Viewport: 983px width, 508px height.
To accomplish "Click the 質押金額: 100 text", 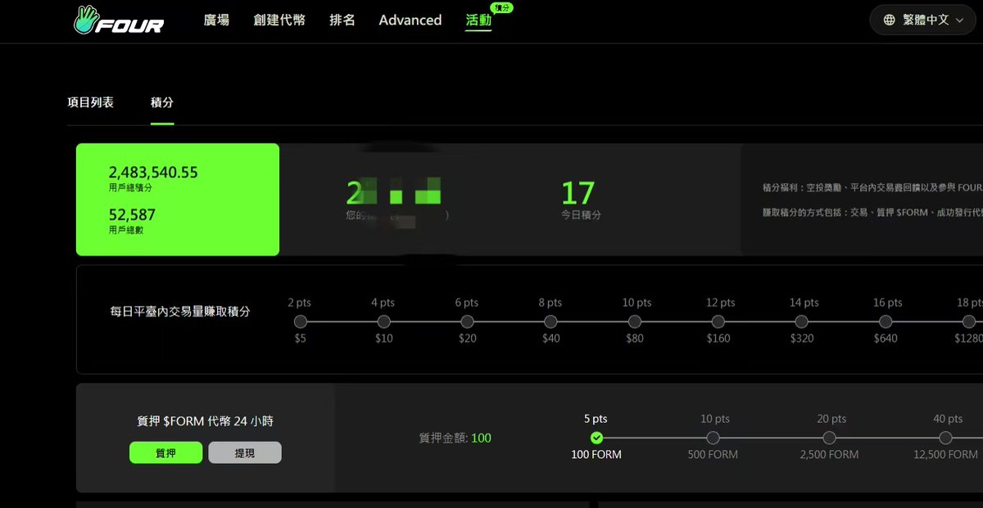I will click(455, 438).
